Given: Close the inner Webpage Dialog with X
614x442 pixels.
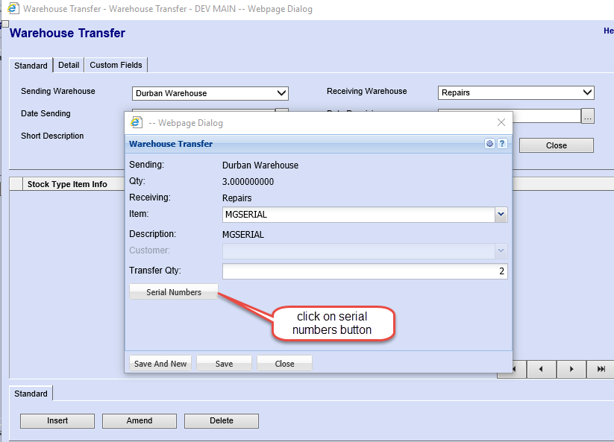Looking at the screenshot, I should point(501,122).
